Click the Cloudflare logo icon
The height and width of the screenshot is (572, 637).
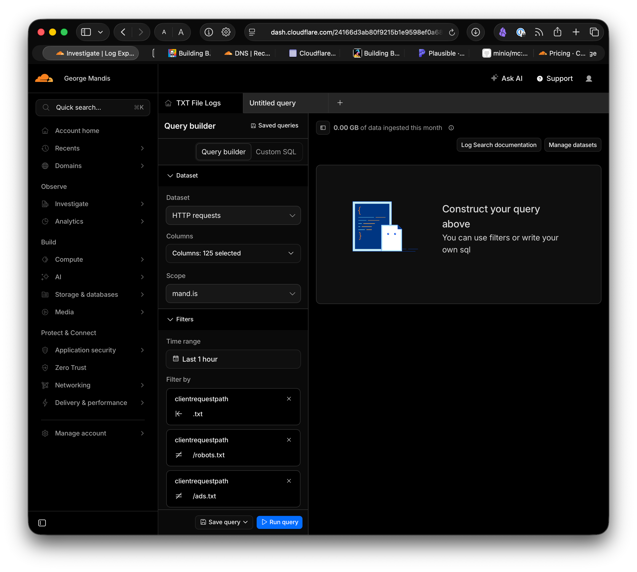[x=44, y=78]
